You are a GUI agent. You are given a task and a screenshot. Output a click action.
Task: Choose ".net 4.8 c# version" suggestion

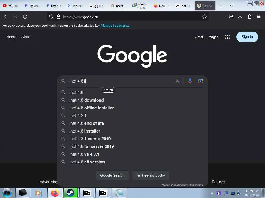[132, 162]
